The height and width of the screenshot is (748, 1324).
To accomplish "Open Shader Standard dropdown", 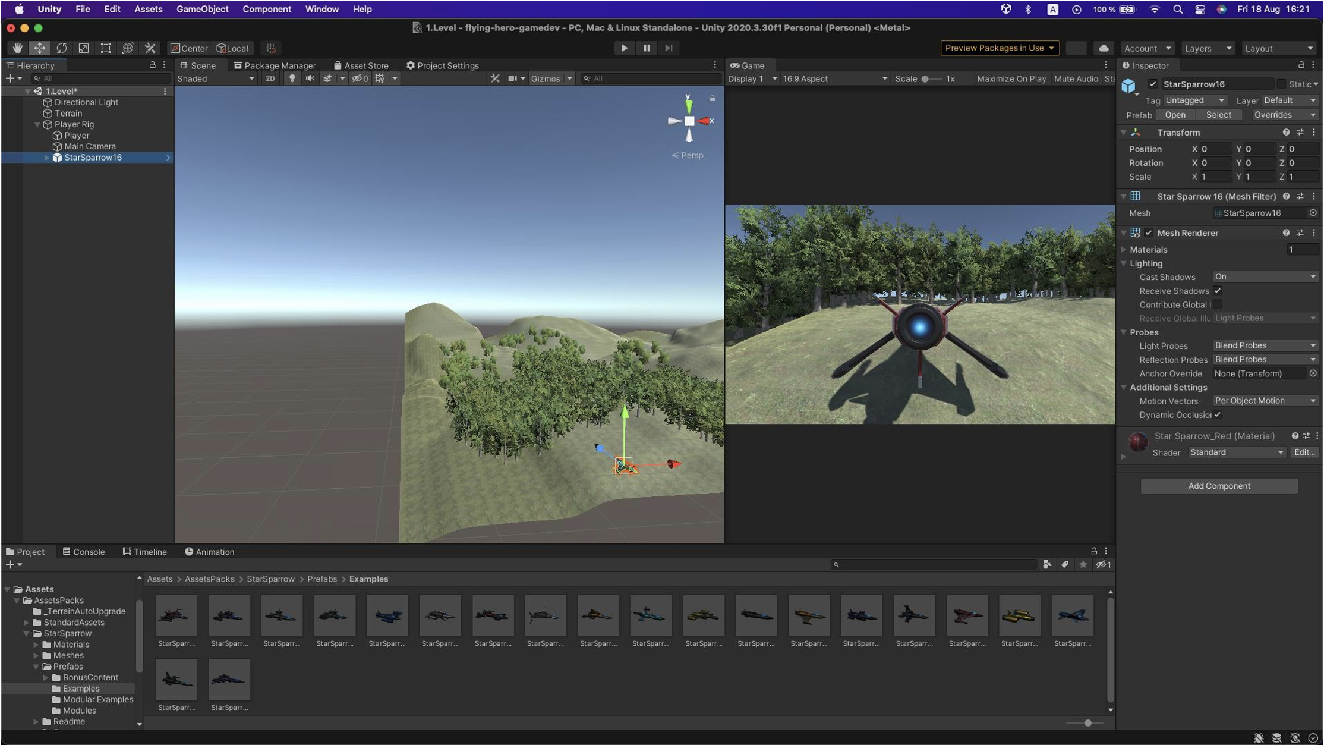I will click(1237, 452).
